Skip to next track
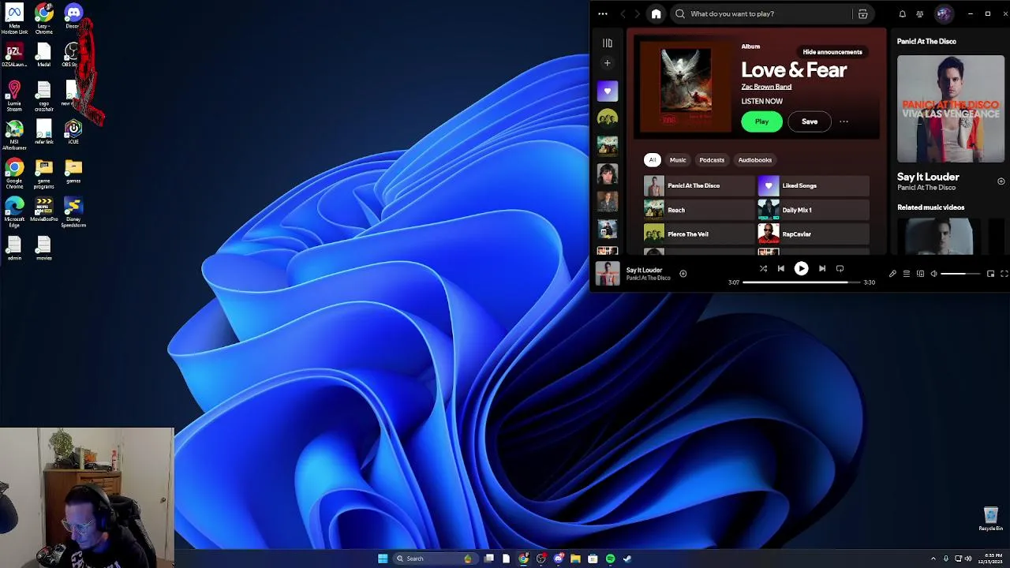The width and height of the screenshot is (1010, 568). 822,269
